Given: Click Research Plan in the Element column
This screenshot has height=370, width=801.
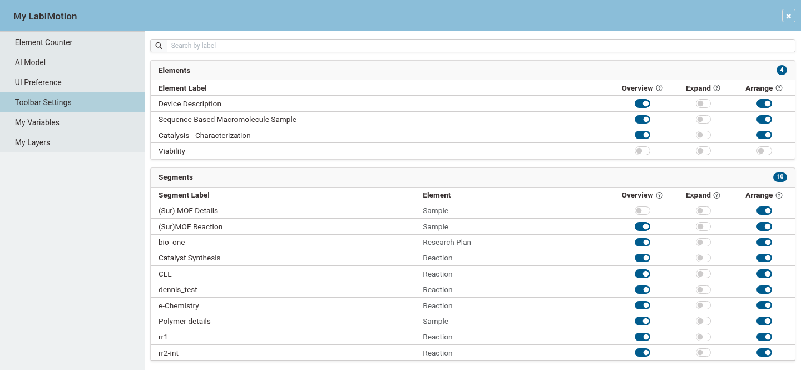Looking at the screenshot, I should [447, 242].
